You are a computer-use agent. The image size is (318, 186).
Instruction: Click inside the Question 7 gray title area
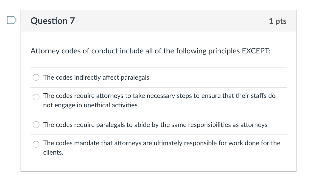[158, 20]
